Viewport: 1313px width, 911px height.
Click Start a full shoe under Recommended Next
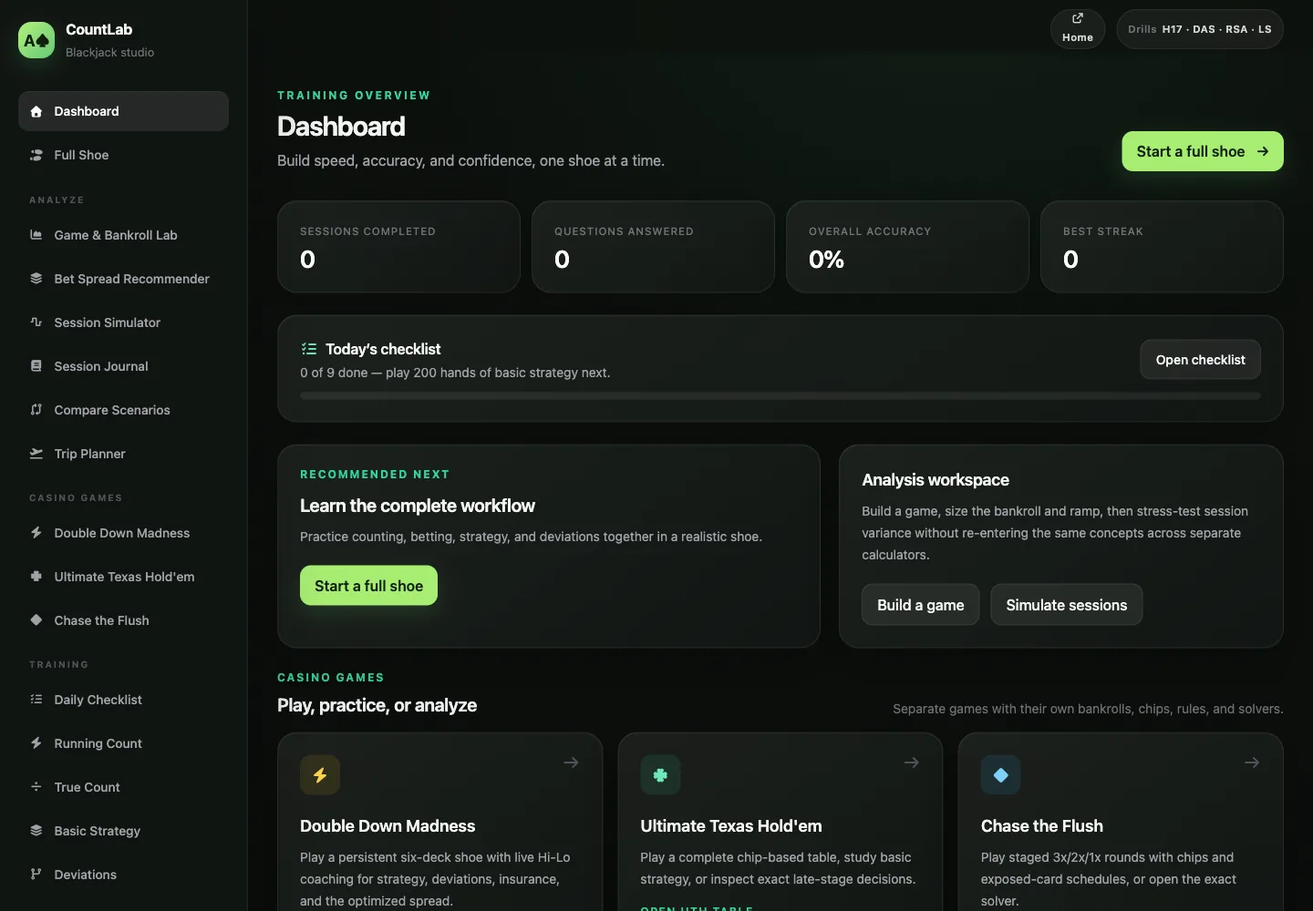click(368, 586)
